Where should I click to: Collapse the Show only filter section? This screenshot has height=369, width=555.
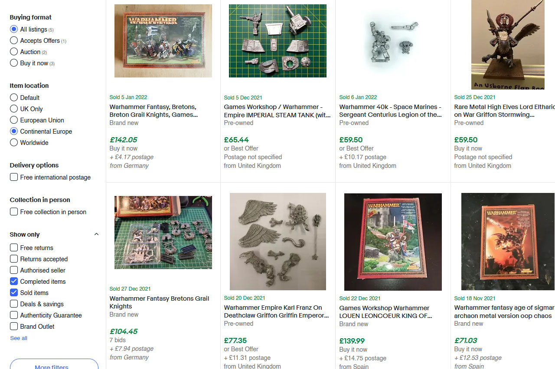click(x=96, y=234)
